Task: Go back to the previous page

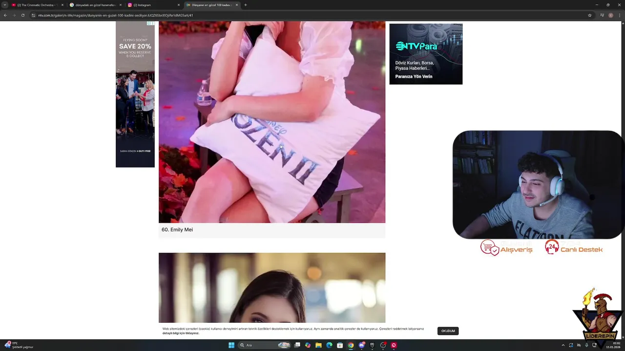Action: (x=5, y=15)
